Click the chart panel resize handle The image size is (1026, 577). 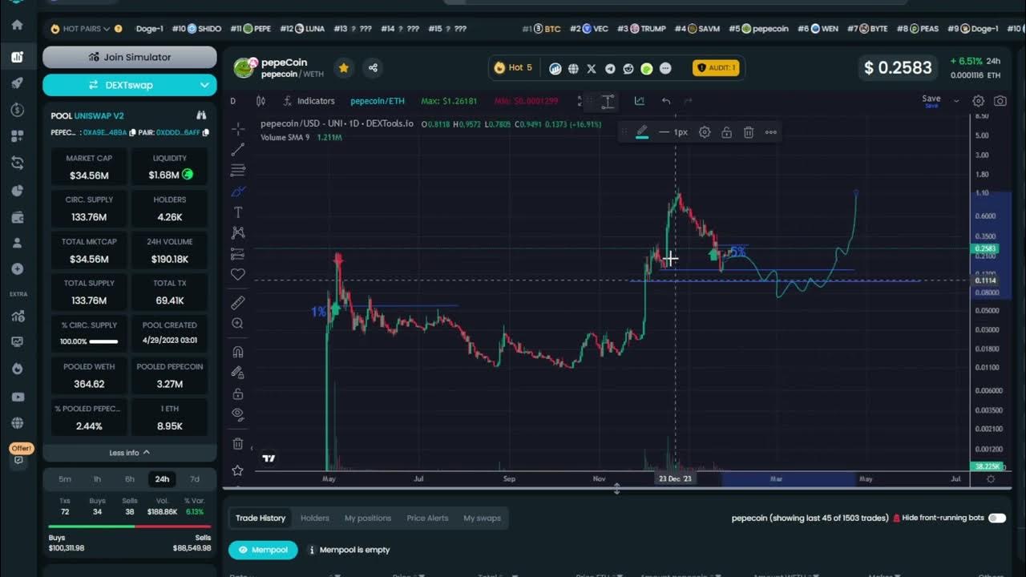pyautogui.click(x=616, y=488)
